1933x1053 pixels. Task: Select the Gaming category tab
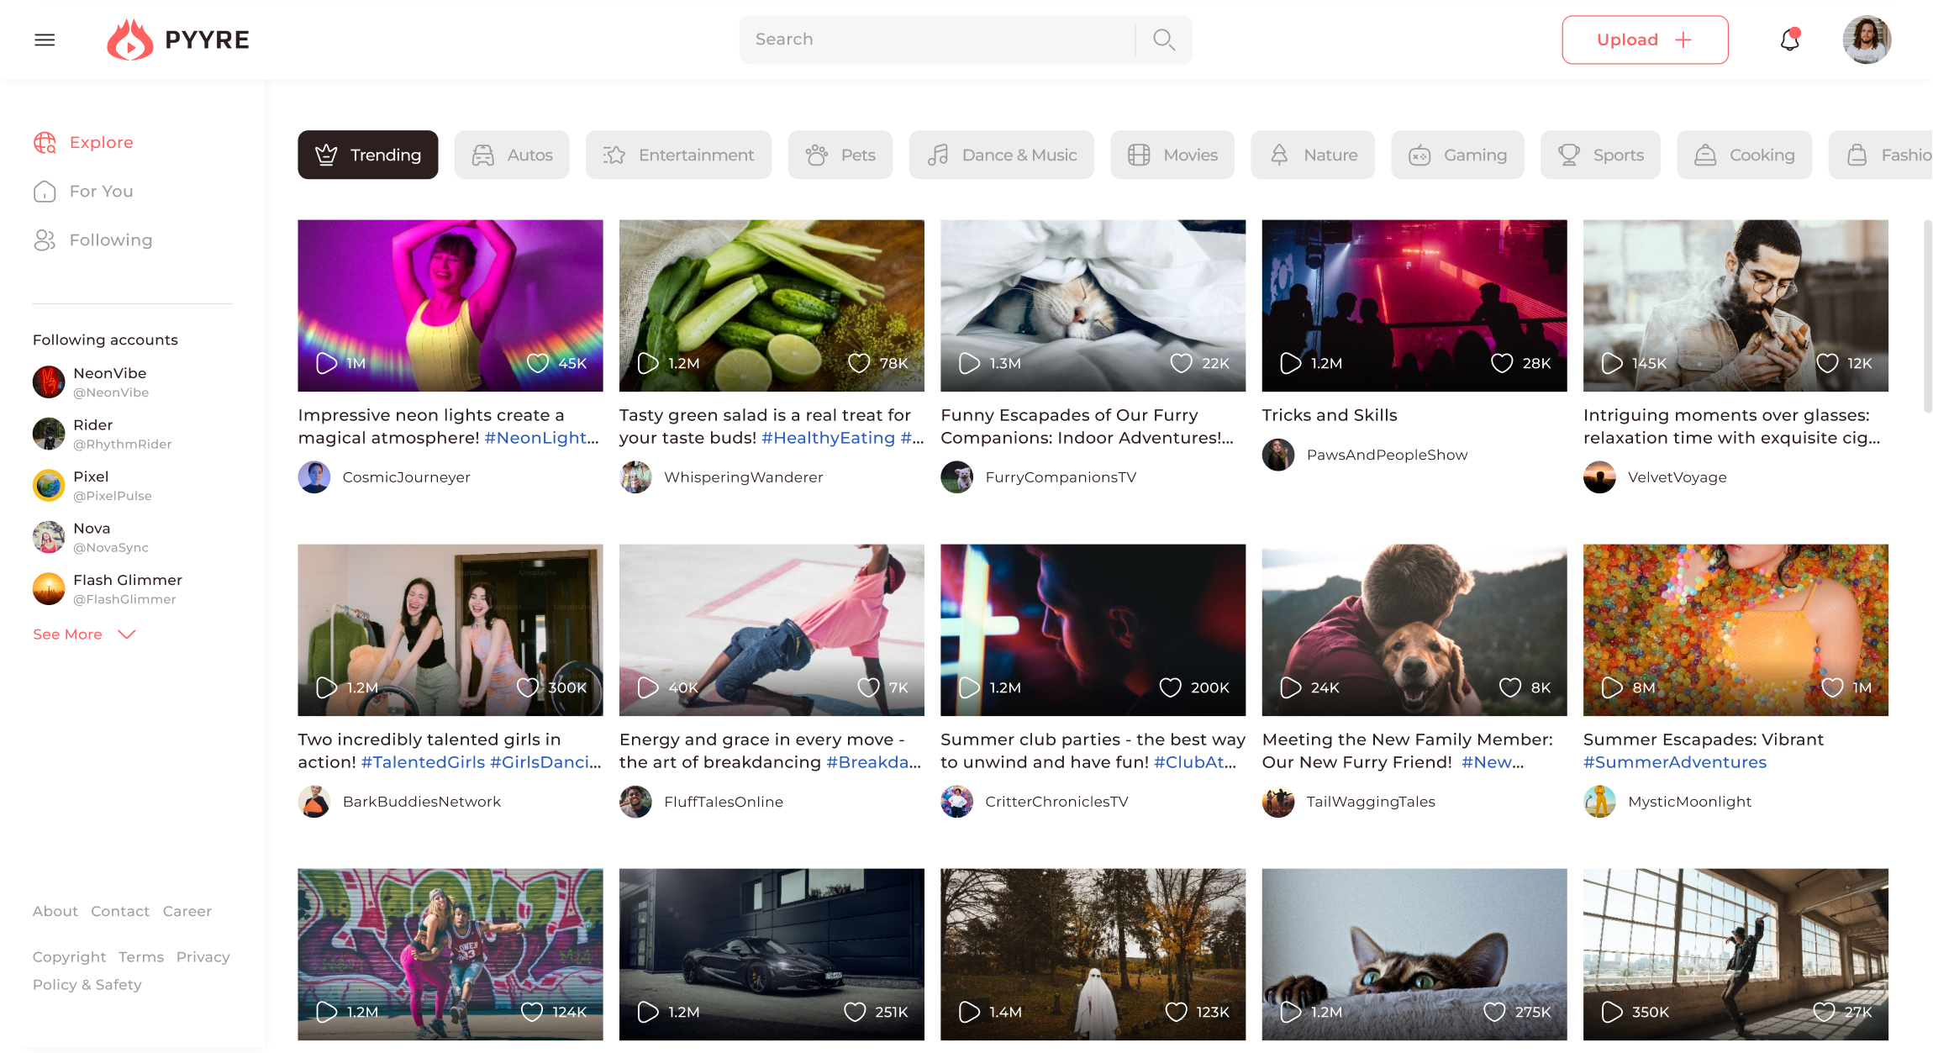(1457, 155)
